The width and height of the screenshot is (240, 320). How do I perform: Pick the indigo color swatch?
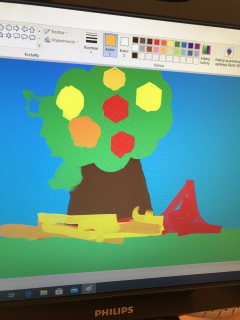point(191,45)
